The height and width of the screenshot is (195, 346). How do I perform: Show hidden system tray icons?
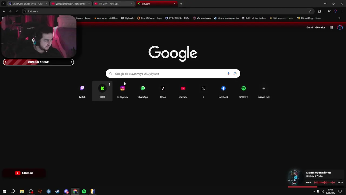314,191
